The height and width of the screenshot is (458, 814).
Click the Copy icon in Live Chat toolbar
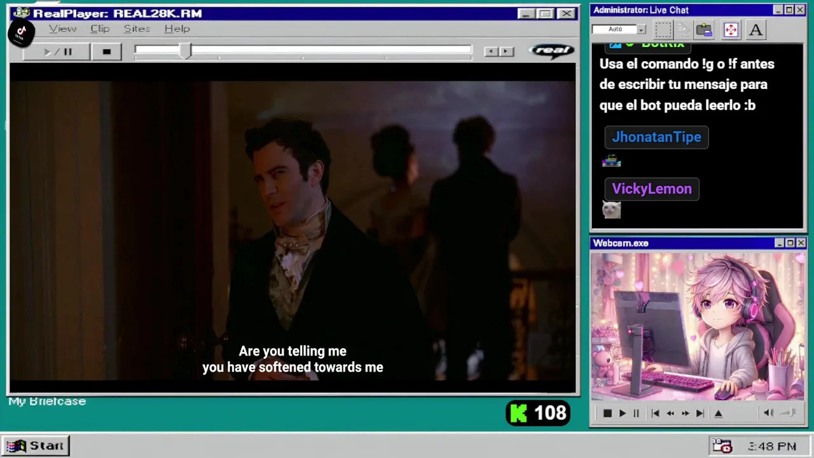684,29
